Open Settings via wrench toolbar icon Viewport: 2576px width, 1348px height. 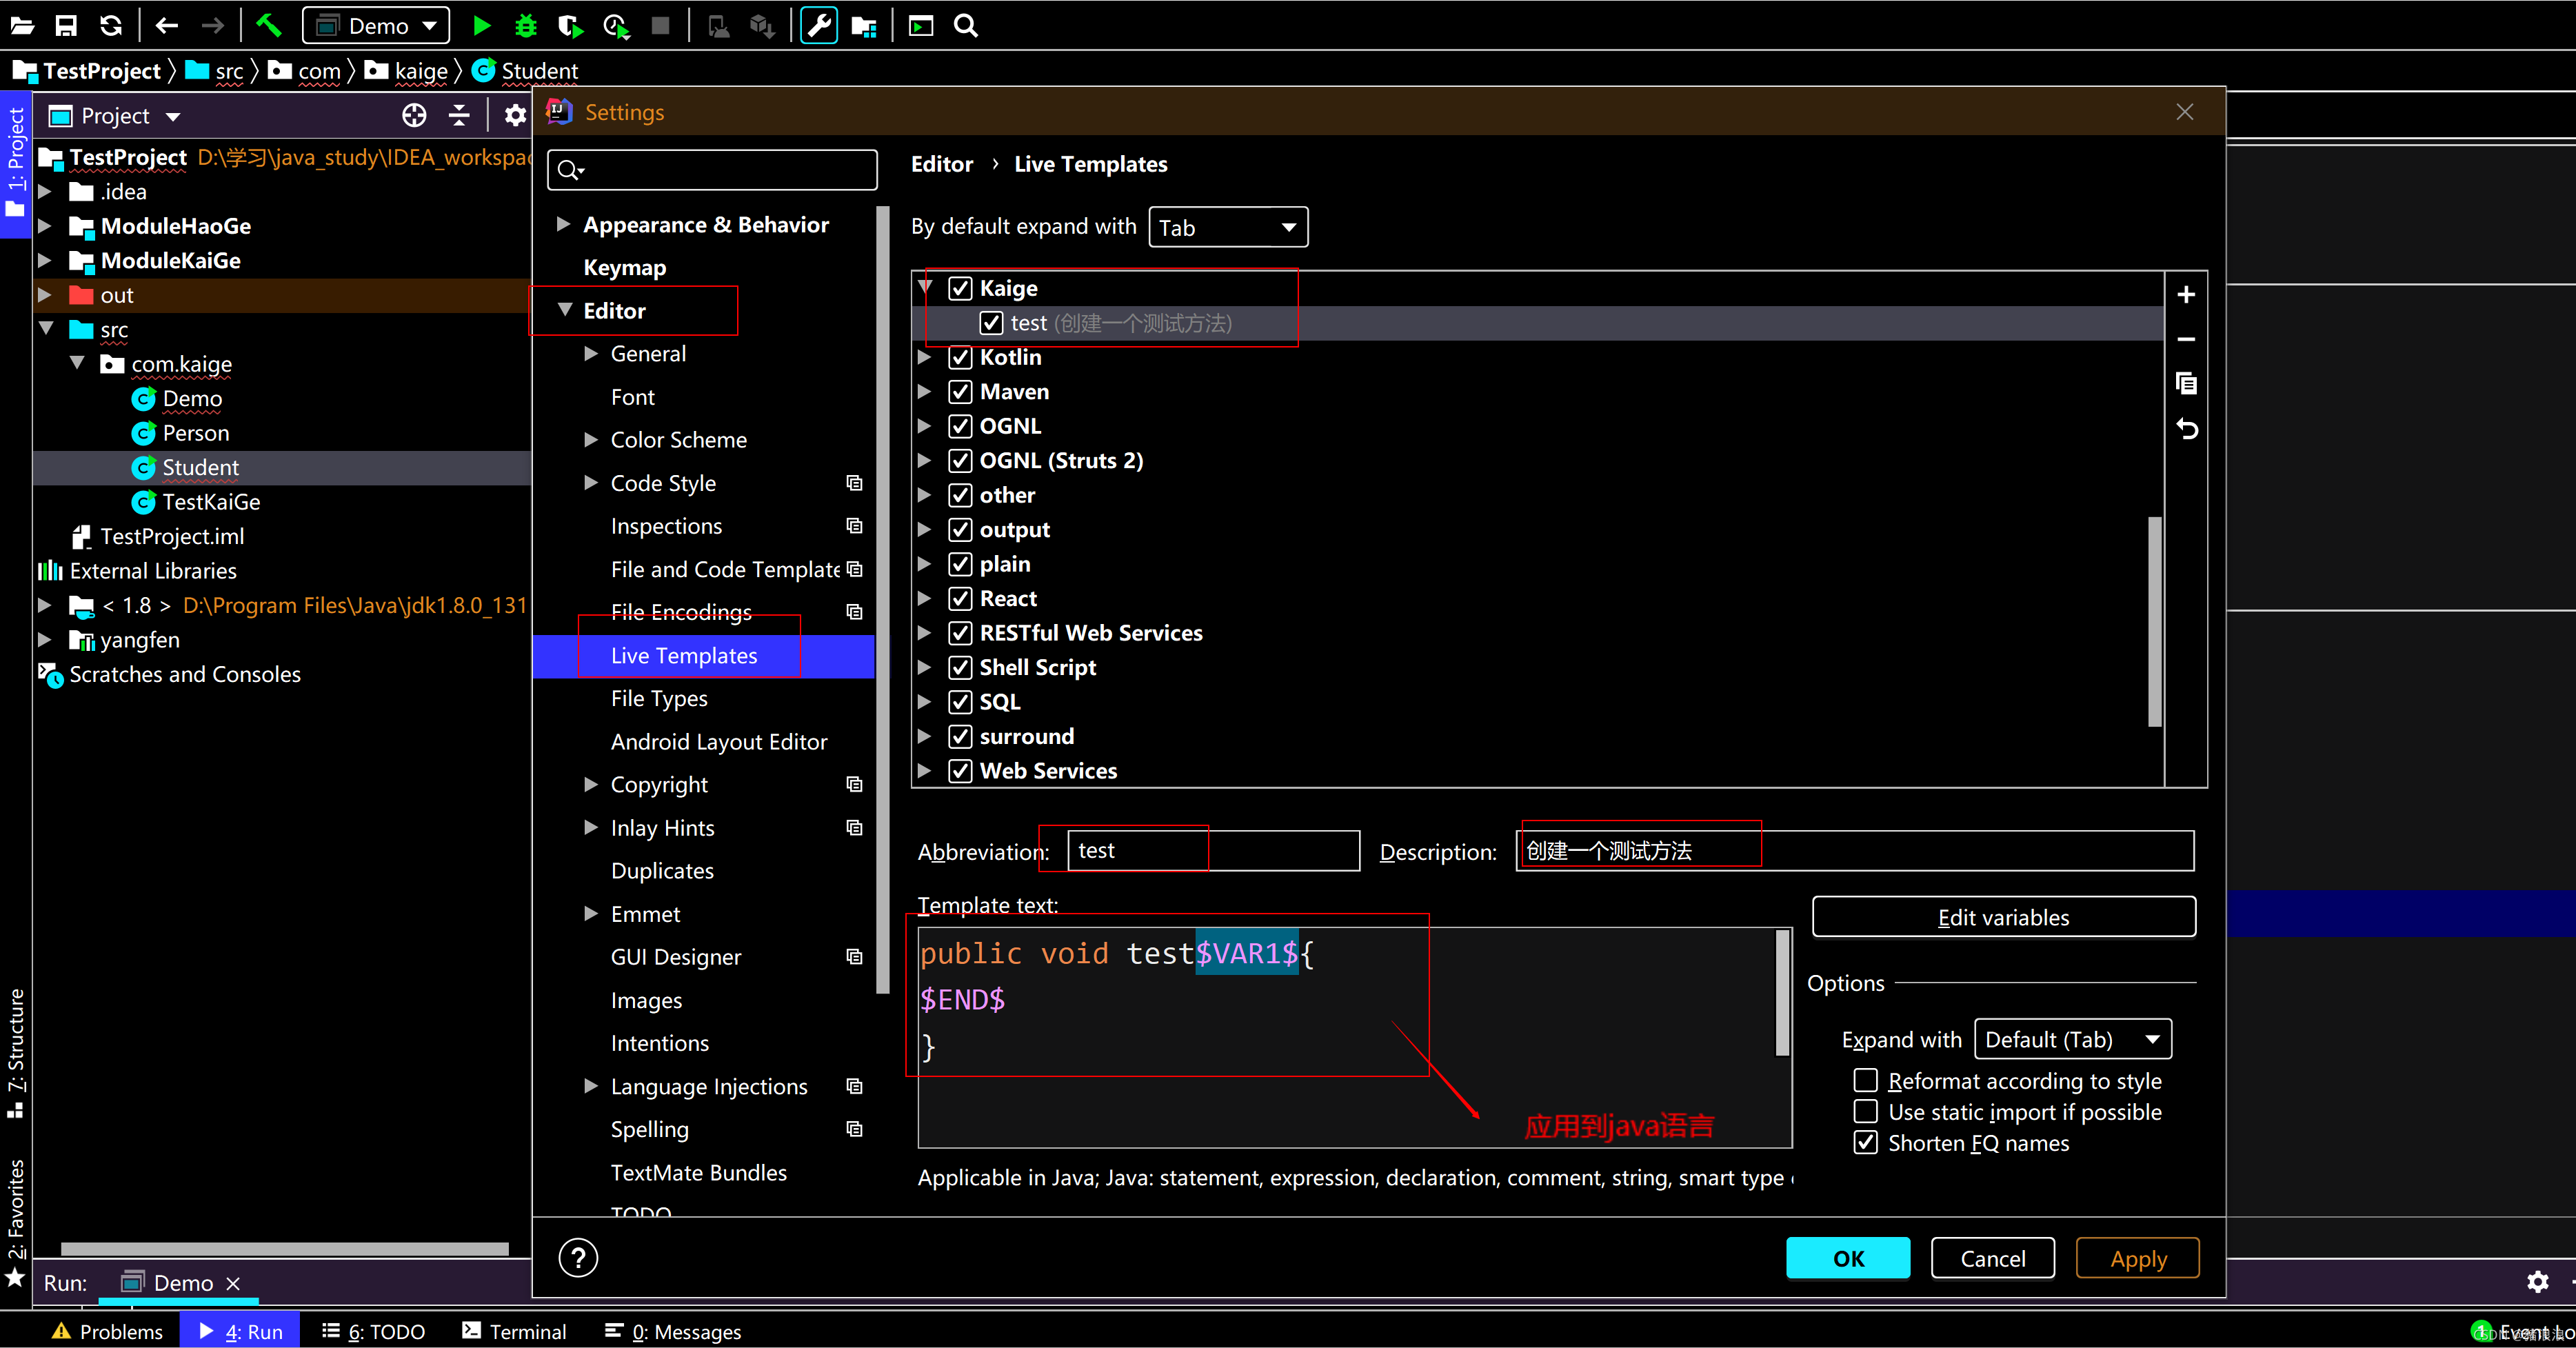818,26
